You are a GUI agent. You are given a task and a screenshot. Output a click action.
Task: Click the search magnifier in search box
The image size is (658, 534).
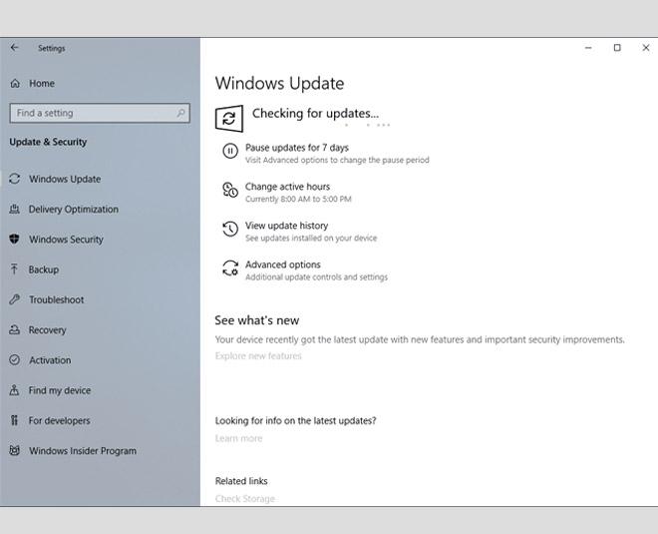(181, 114)
